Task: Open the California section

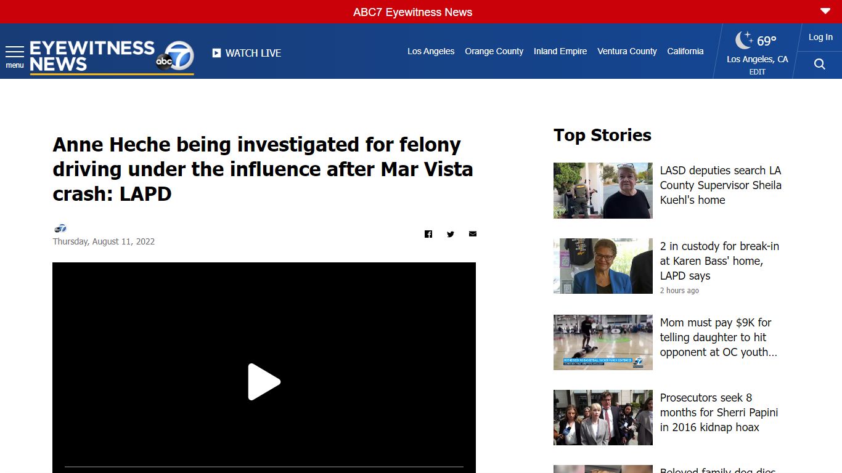Action: pyautogui.click(x=685, y=51)
